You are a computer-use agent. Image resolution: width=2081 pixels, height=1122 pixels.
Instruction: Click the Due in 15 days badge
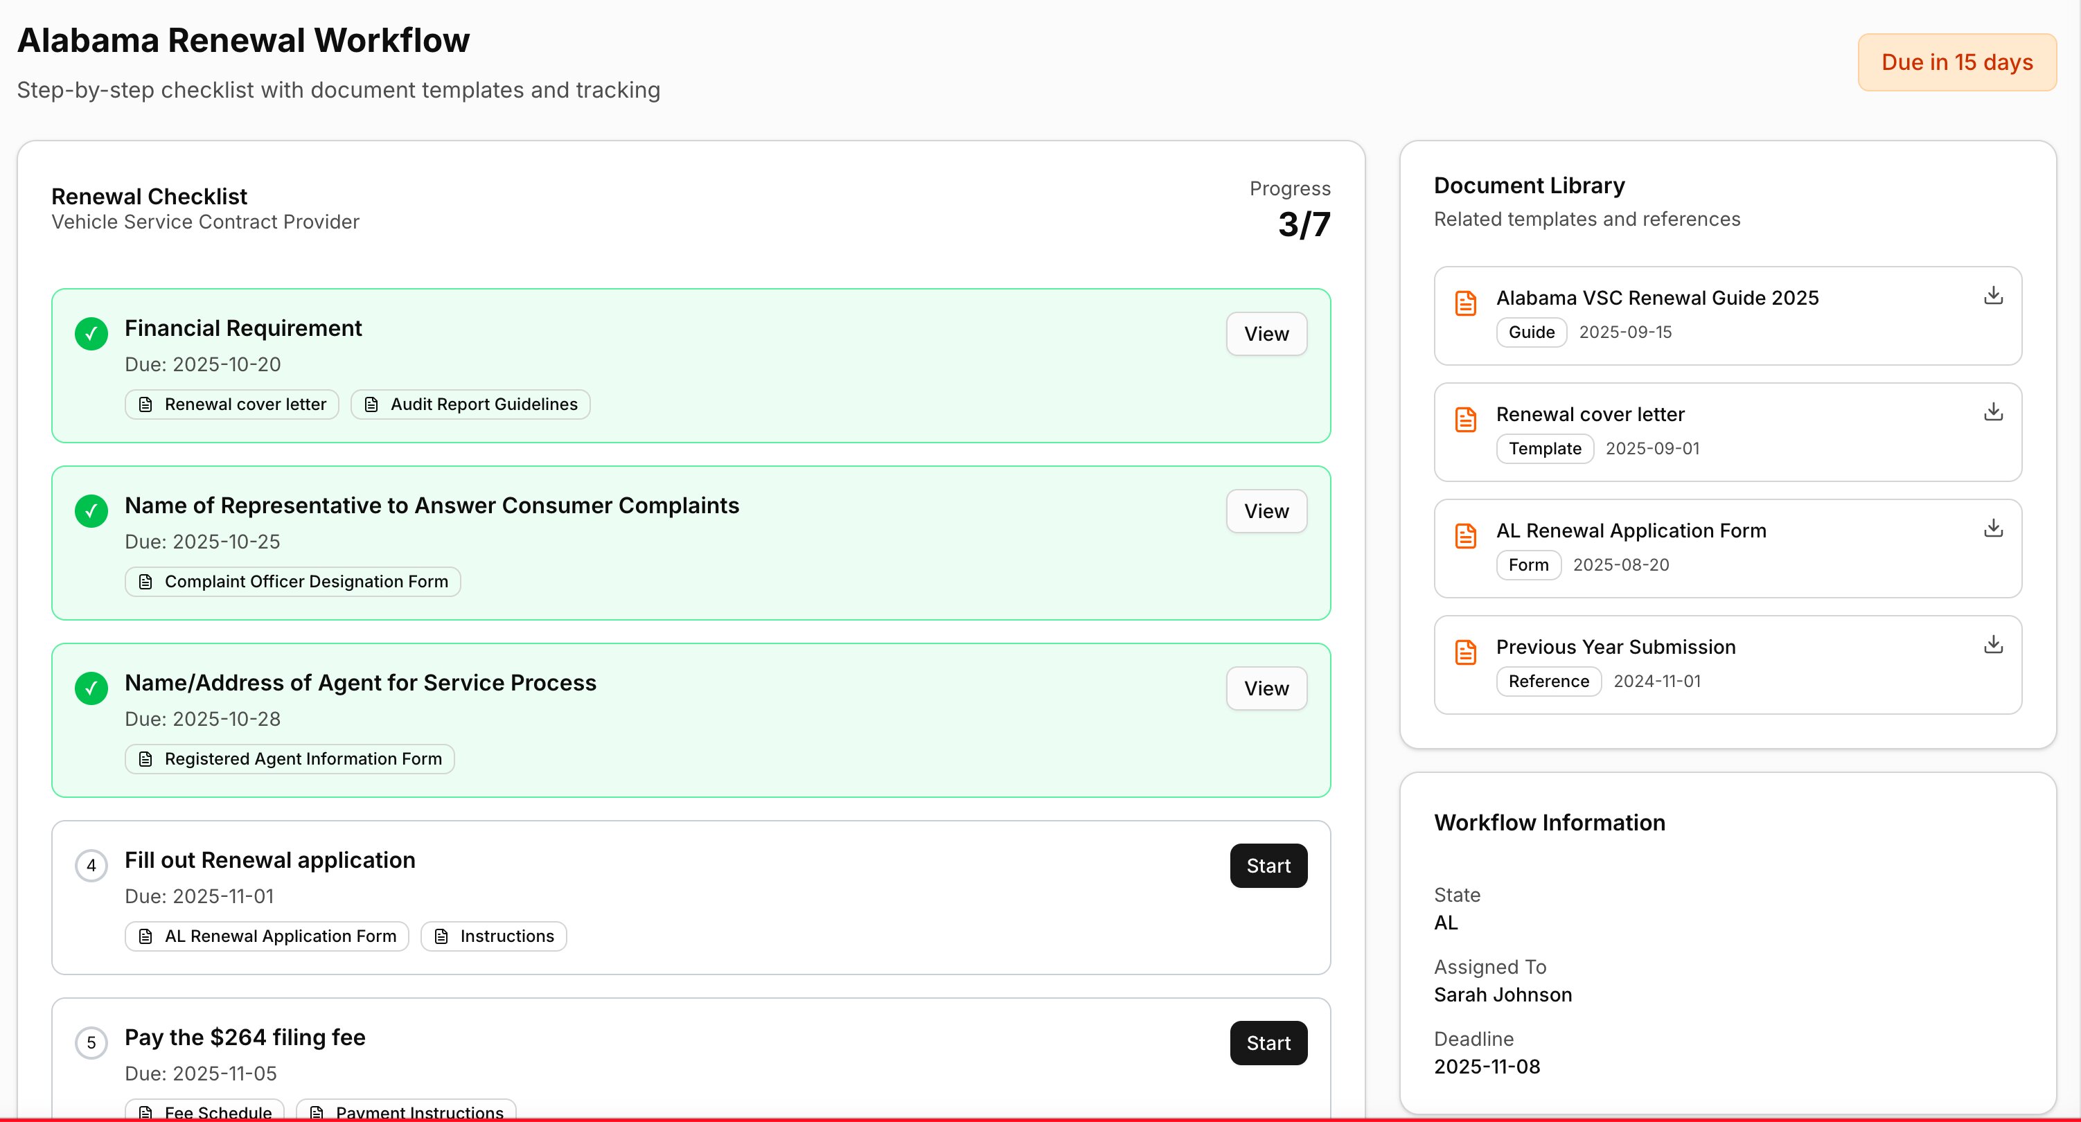click(x=1958, y=62)
